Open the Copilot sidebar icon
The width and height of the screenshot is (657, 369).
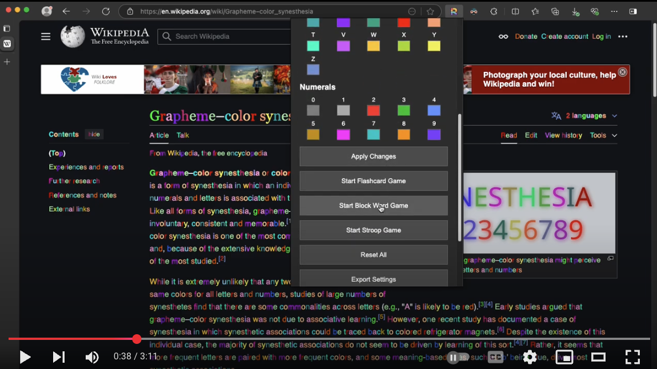633,11
